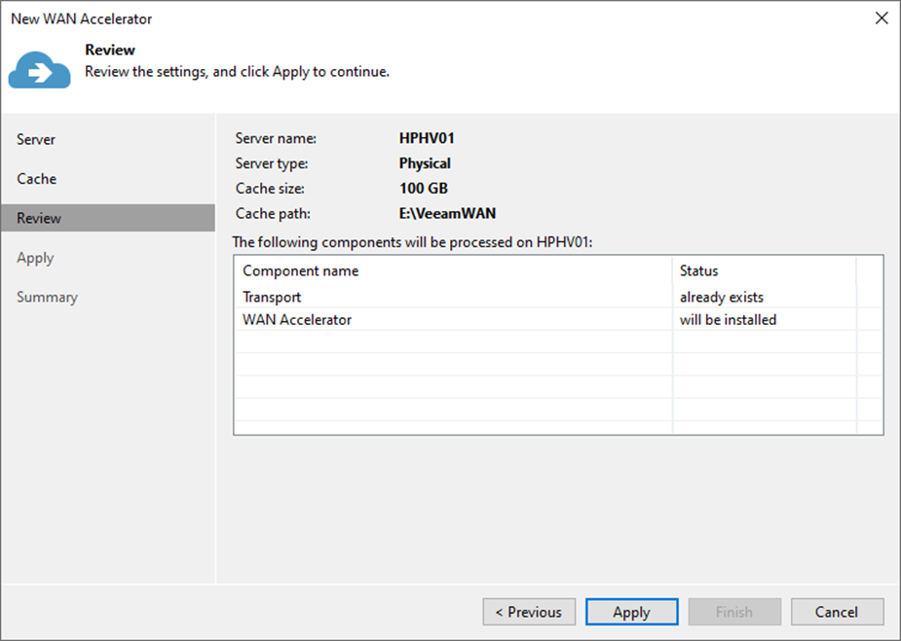Select the WAN Accelerator component row
901x641 pixels.
point(557,319)
